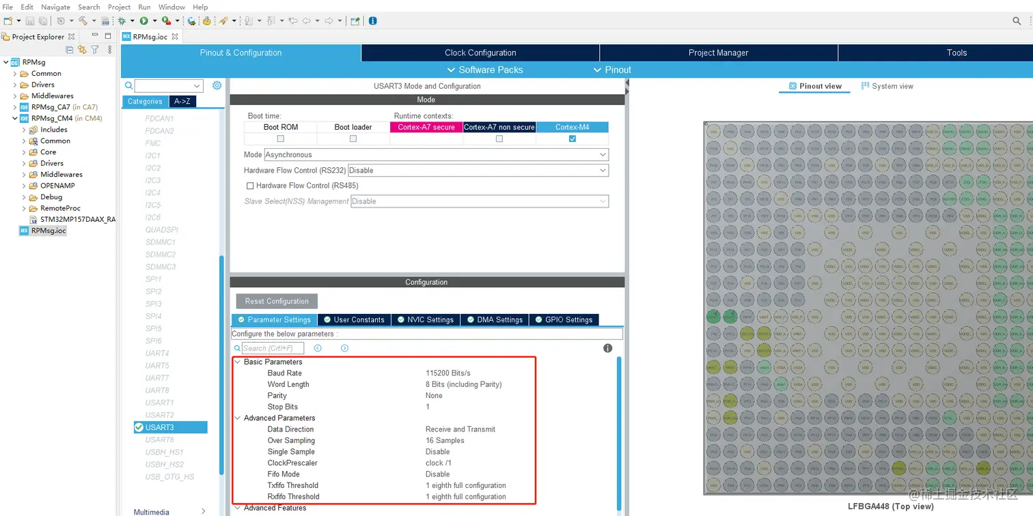The height and width of the screenshot is (516, 1033).
Task: Click the binary 010 toolbar icon
Action: pos(105,21)
